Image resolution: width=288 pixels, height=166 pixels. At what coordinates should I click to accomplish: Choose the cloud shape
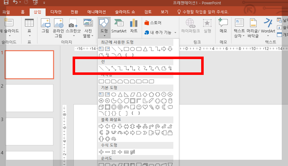pyautogui.click(x=170, y=107)
